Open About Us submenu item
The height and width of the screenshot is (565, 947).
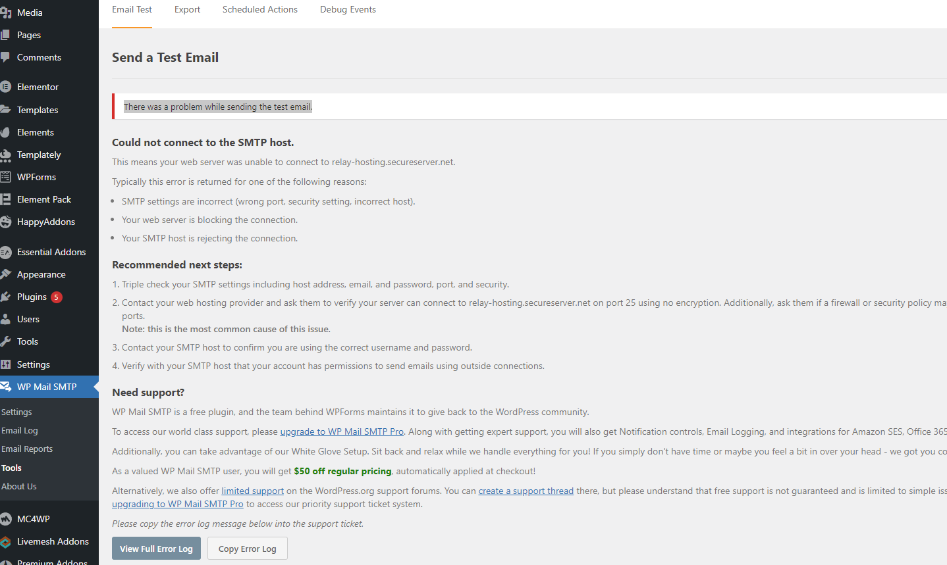click(19, 486)
